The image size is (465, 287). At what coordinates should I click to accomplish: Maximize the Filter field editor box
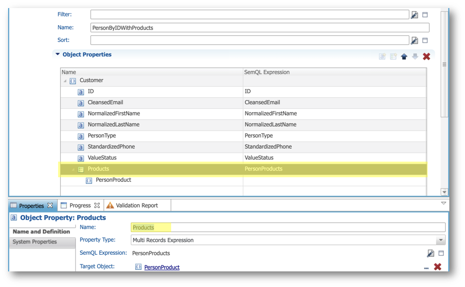click(x=425, y=15)
